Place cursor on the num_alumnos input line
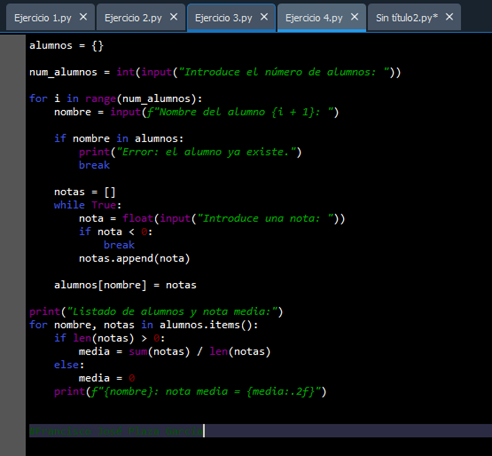Viewport: 492px width, 456px height. [x=216, y=72]
